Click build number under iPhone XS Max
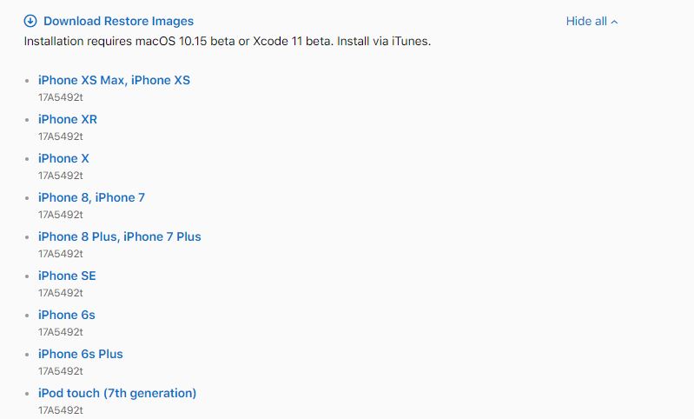This screenshot has width=694, height=419. click(60, 97)
